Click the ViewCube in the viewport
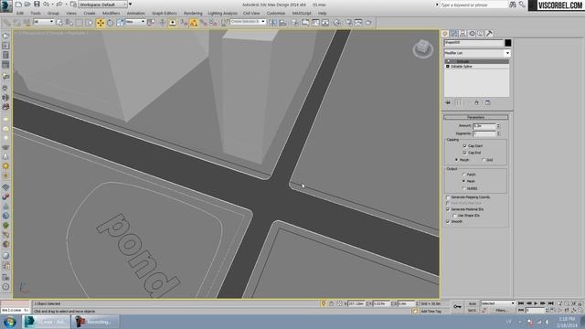This screenshot has width=585, height=329. pos(423,48)
